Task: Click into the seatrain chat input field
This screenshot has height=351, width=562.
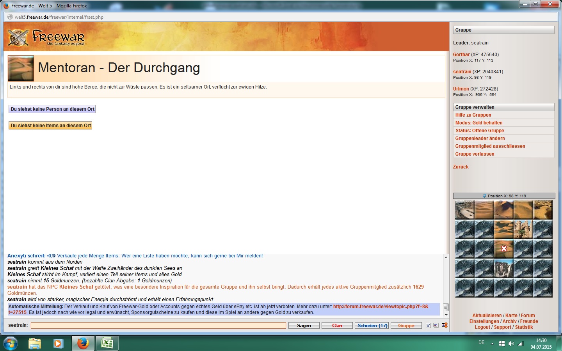Action: tap(158, 325)
